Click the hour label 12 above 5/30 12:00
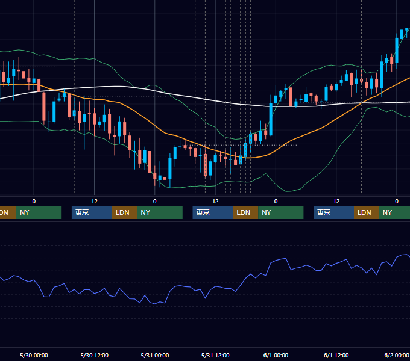The image size is (410, 361). (x=95, y=202)
